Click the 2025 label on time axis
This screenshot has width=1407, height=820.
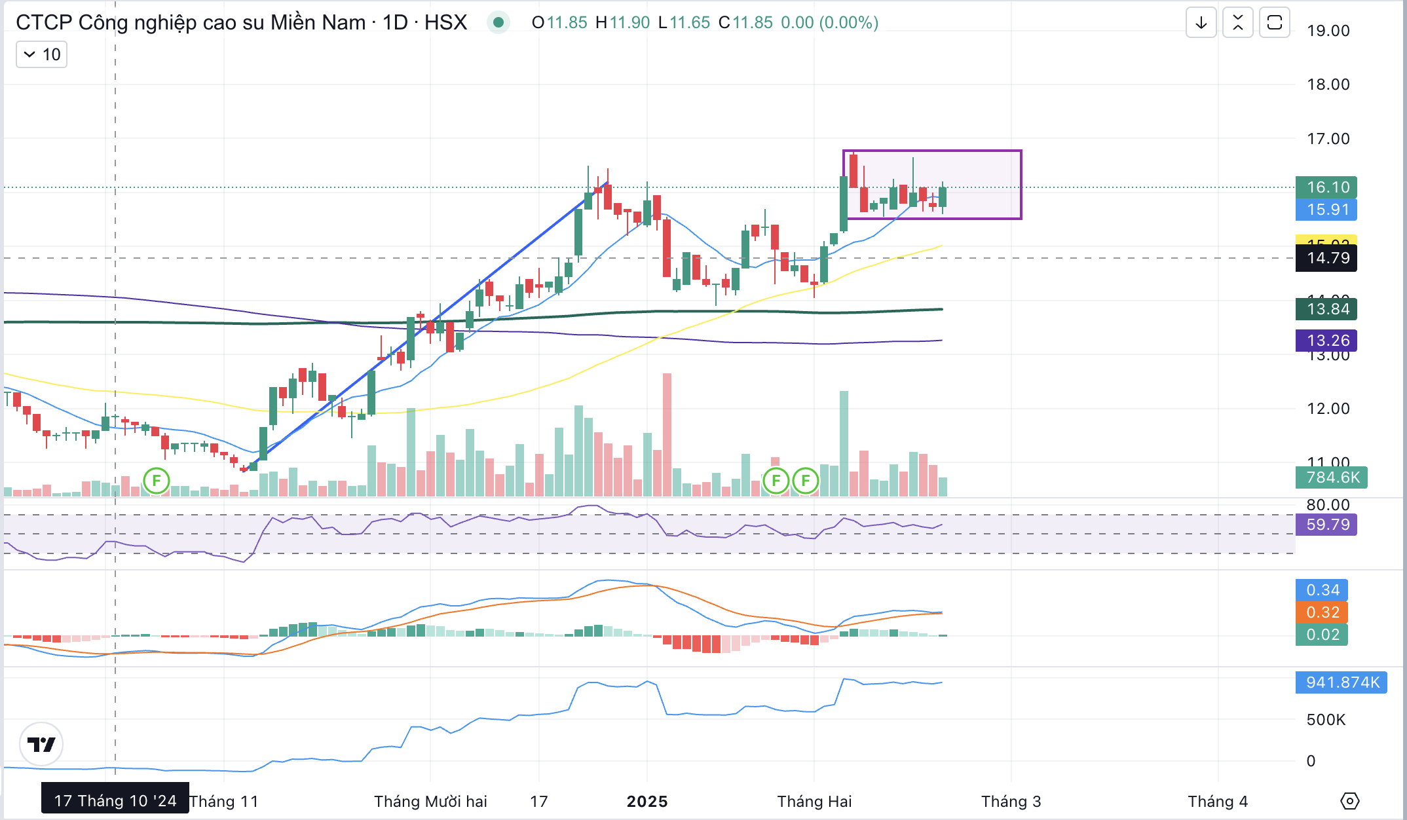pos(647,801)
